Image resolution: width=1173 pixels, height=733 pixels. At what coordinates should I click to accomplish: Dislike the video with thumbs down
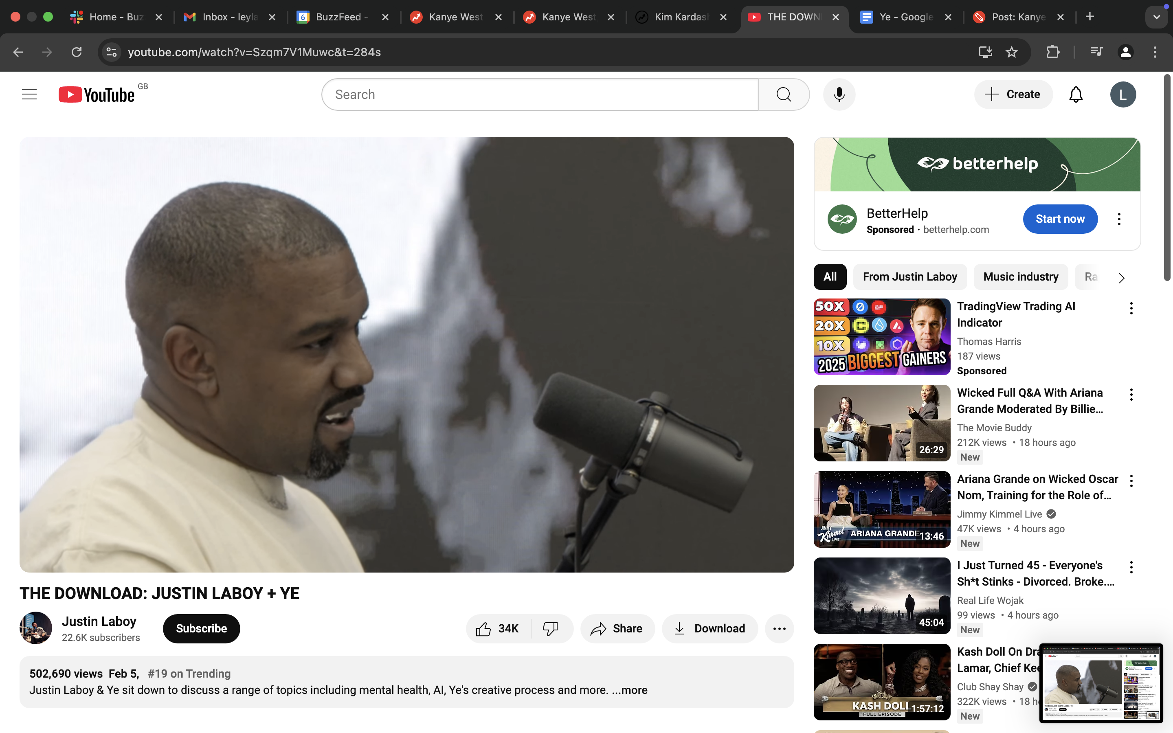point(551,629)
